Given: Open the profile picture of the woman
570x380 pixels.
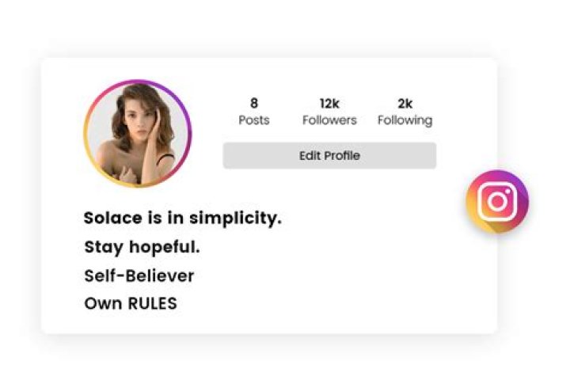Looking at the screenshot, I should point(137,134).
